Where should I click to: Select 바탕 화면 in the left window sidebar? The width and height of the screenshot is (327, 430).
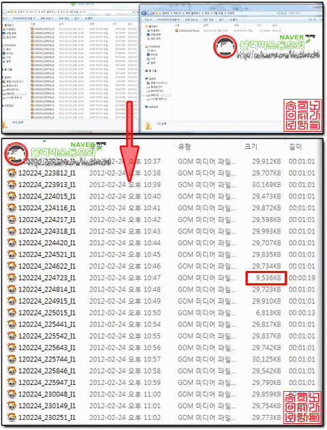tap(11, 33)
